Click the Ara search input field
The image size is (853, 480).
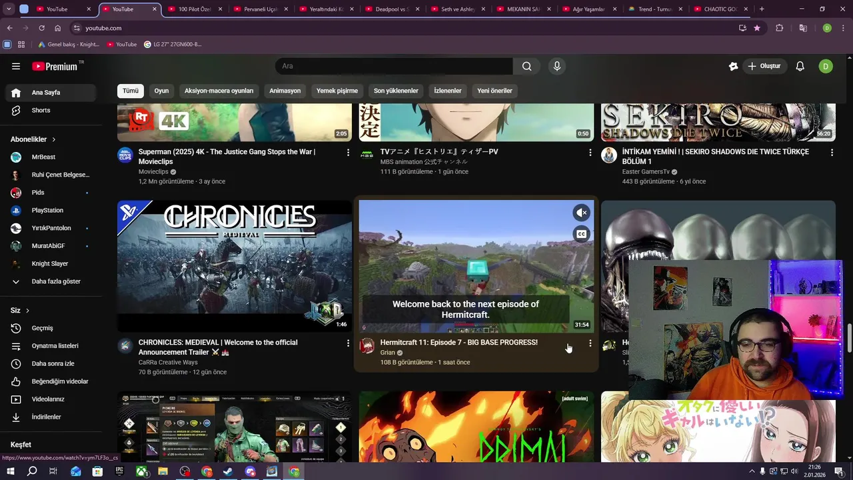pos(394,66)
